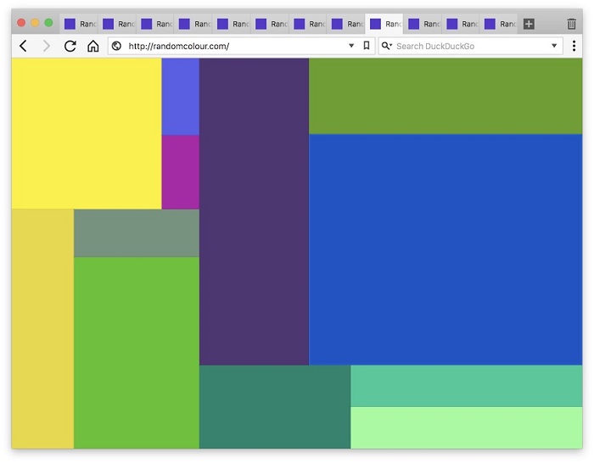Focus the Search DuckDuckGo field

point(467,46)
